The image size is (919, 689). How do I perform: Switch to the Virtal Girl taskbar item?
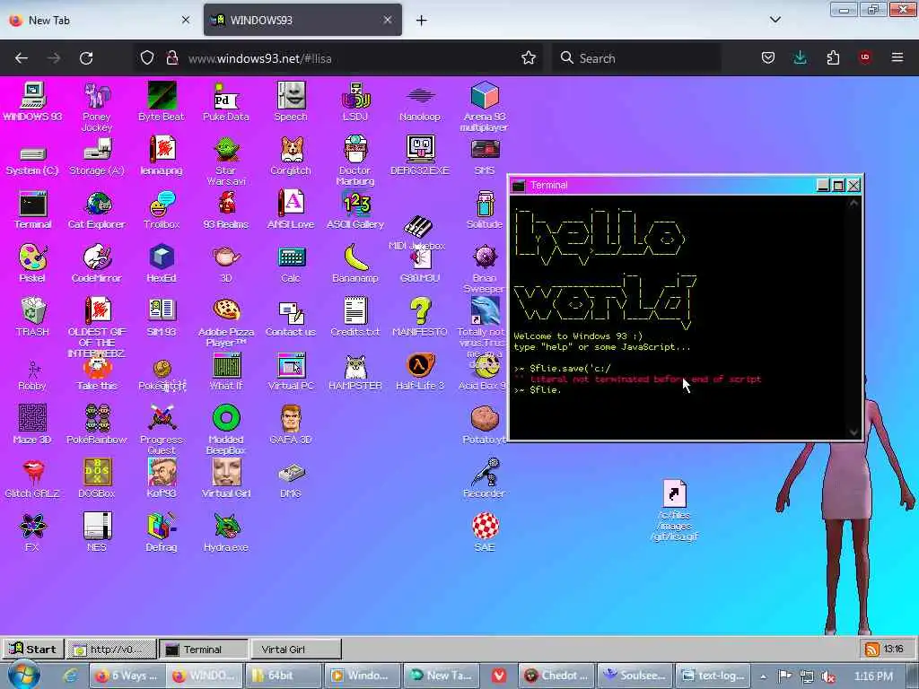point(295,649)
